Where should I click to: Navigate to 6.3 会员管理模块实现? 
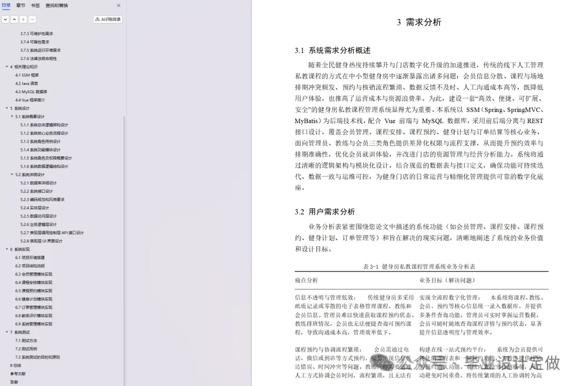pos(34,274)
